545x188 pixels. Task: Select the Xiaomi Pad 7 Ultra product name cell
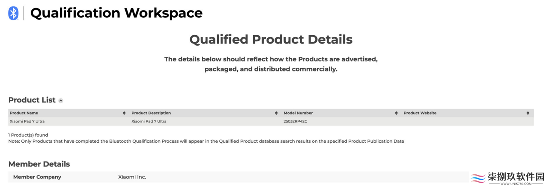pos(27,121)
